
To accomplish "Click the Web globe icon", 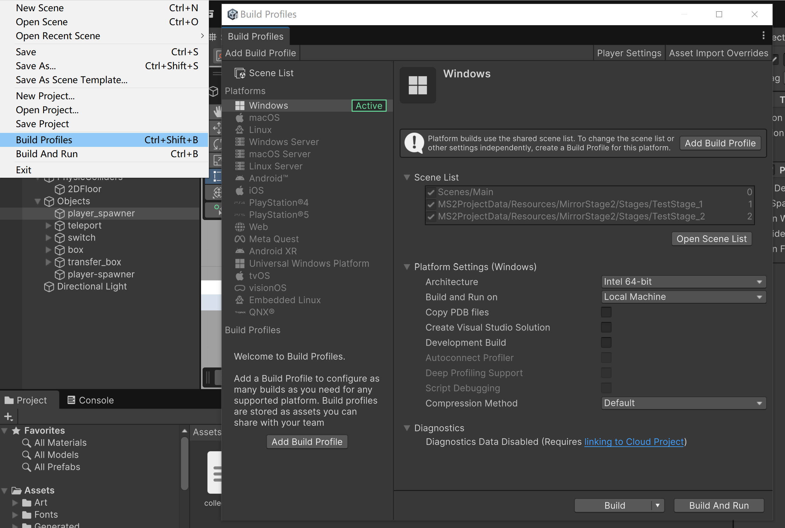I will [x=240, y=227].
